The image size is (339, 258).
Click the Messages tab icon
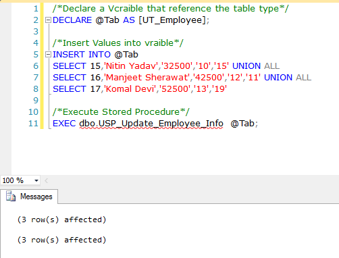[x=11, y=196]
